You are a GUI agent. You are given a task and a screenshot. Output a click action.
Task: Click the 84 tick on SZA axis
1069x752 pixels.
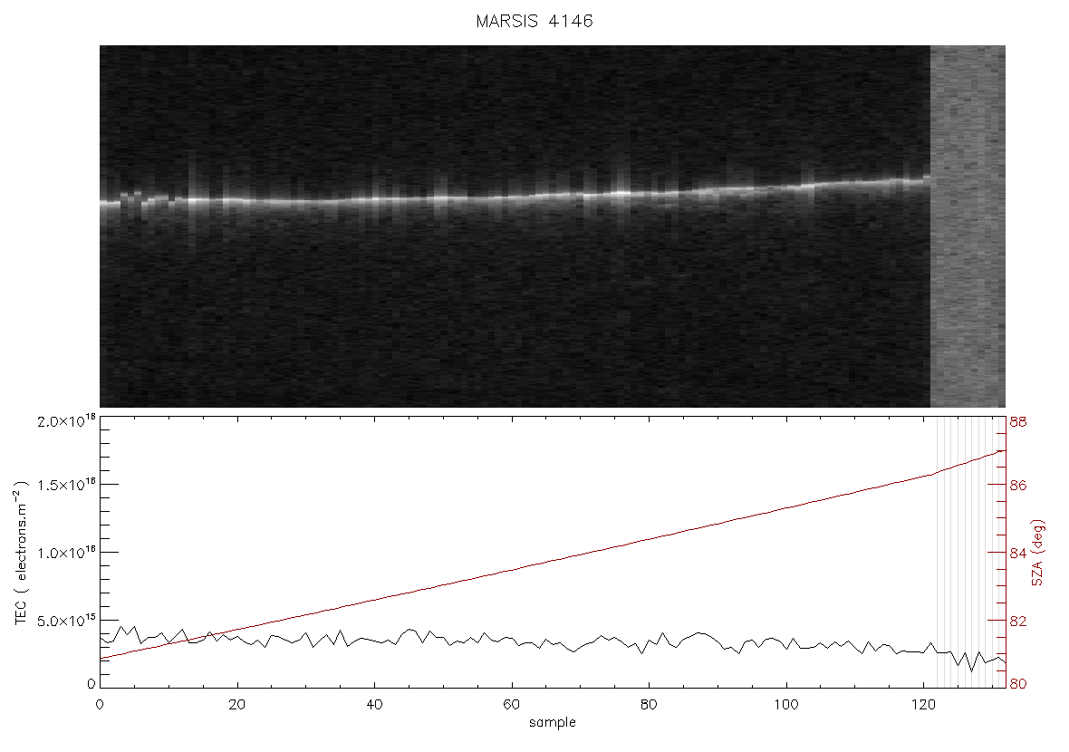1018,553
